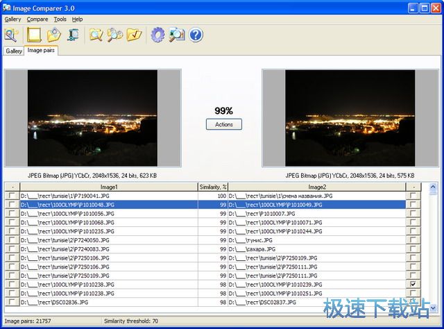
Task: Tick left checkbox for tunisie\1\P7190041.JPG row
Action: 11,196
